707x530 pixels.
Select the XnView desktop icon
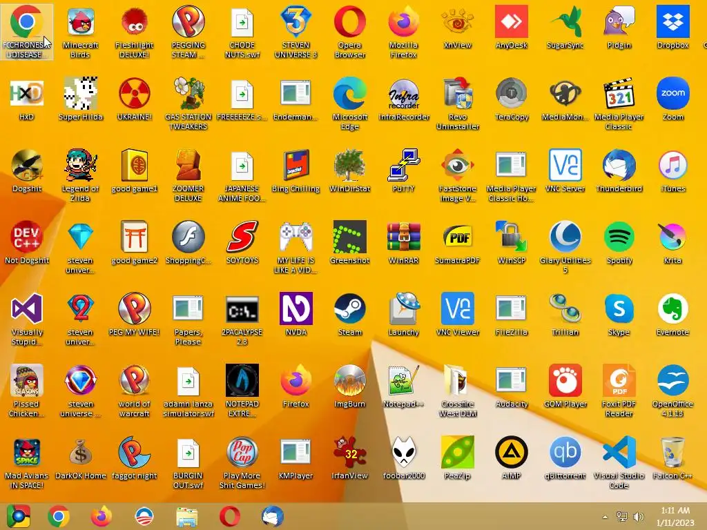click(457, 21)
